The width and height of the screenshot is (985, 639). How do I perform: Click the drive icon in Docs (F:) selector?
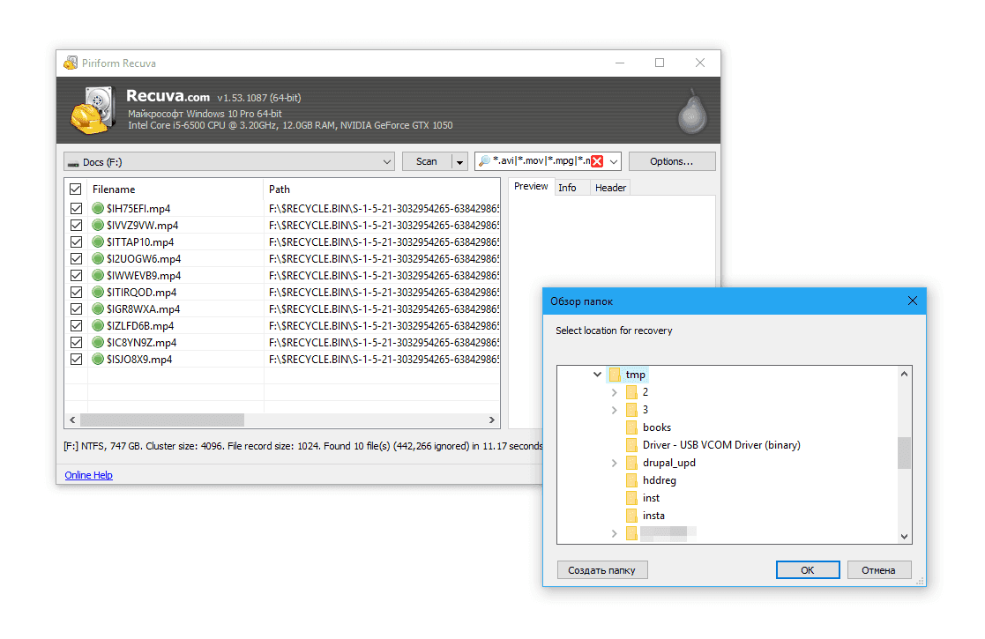[73, 162]
